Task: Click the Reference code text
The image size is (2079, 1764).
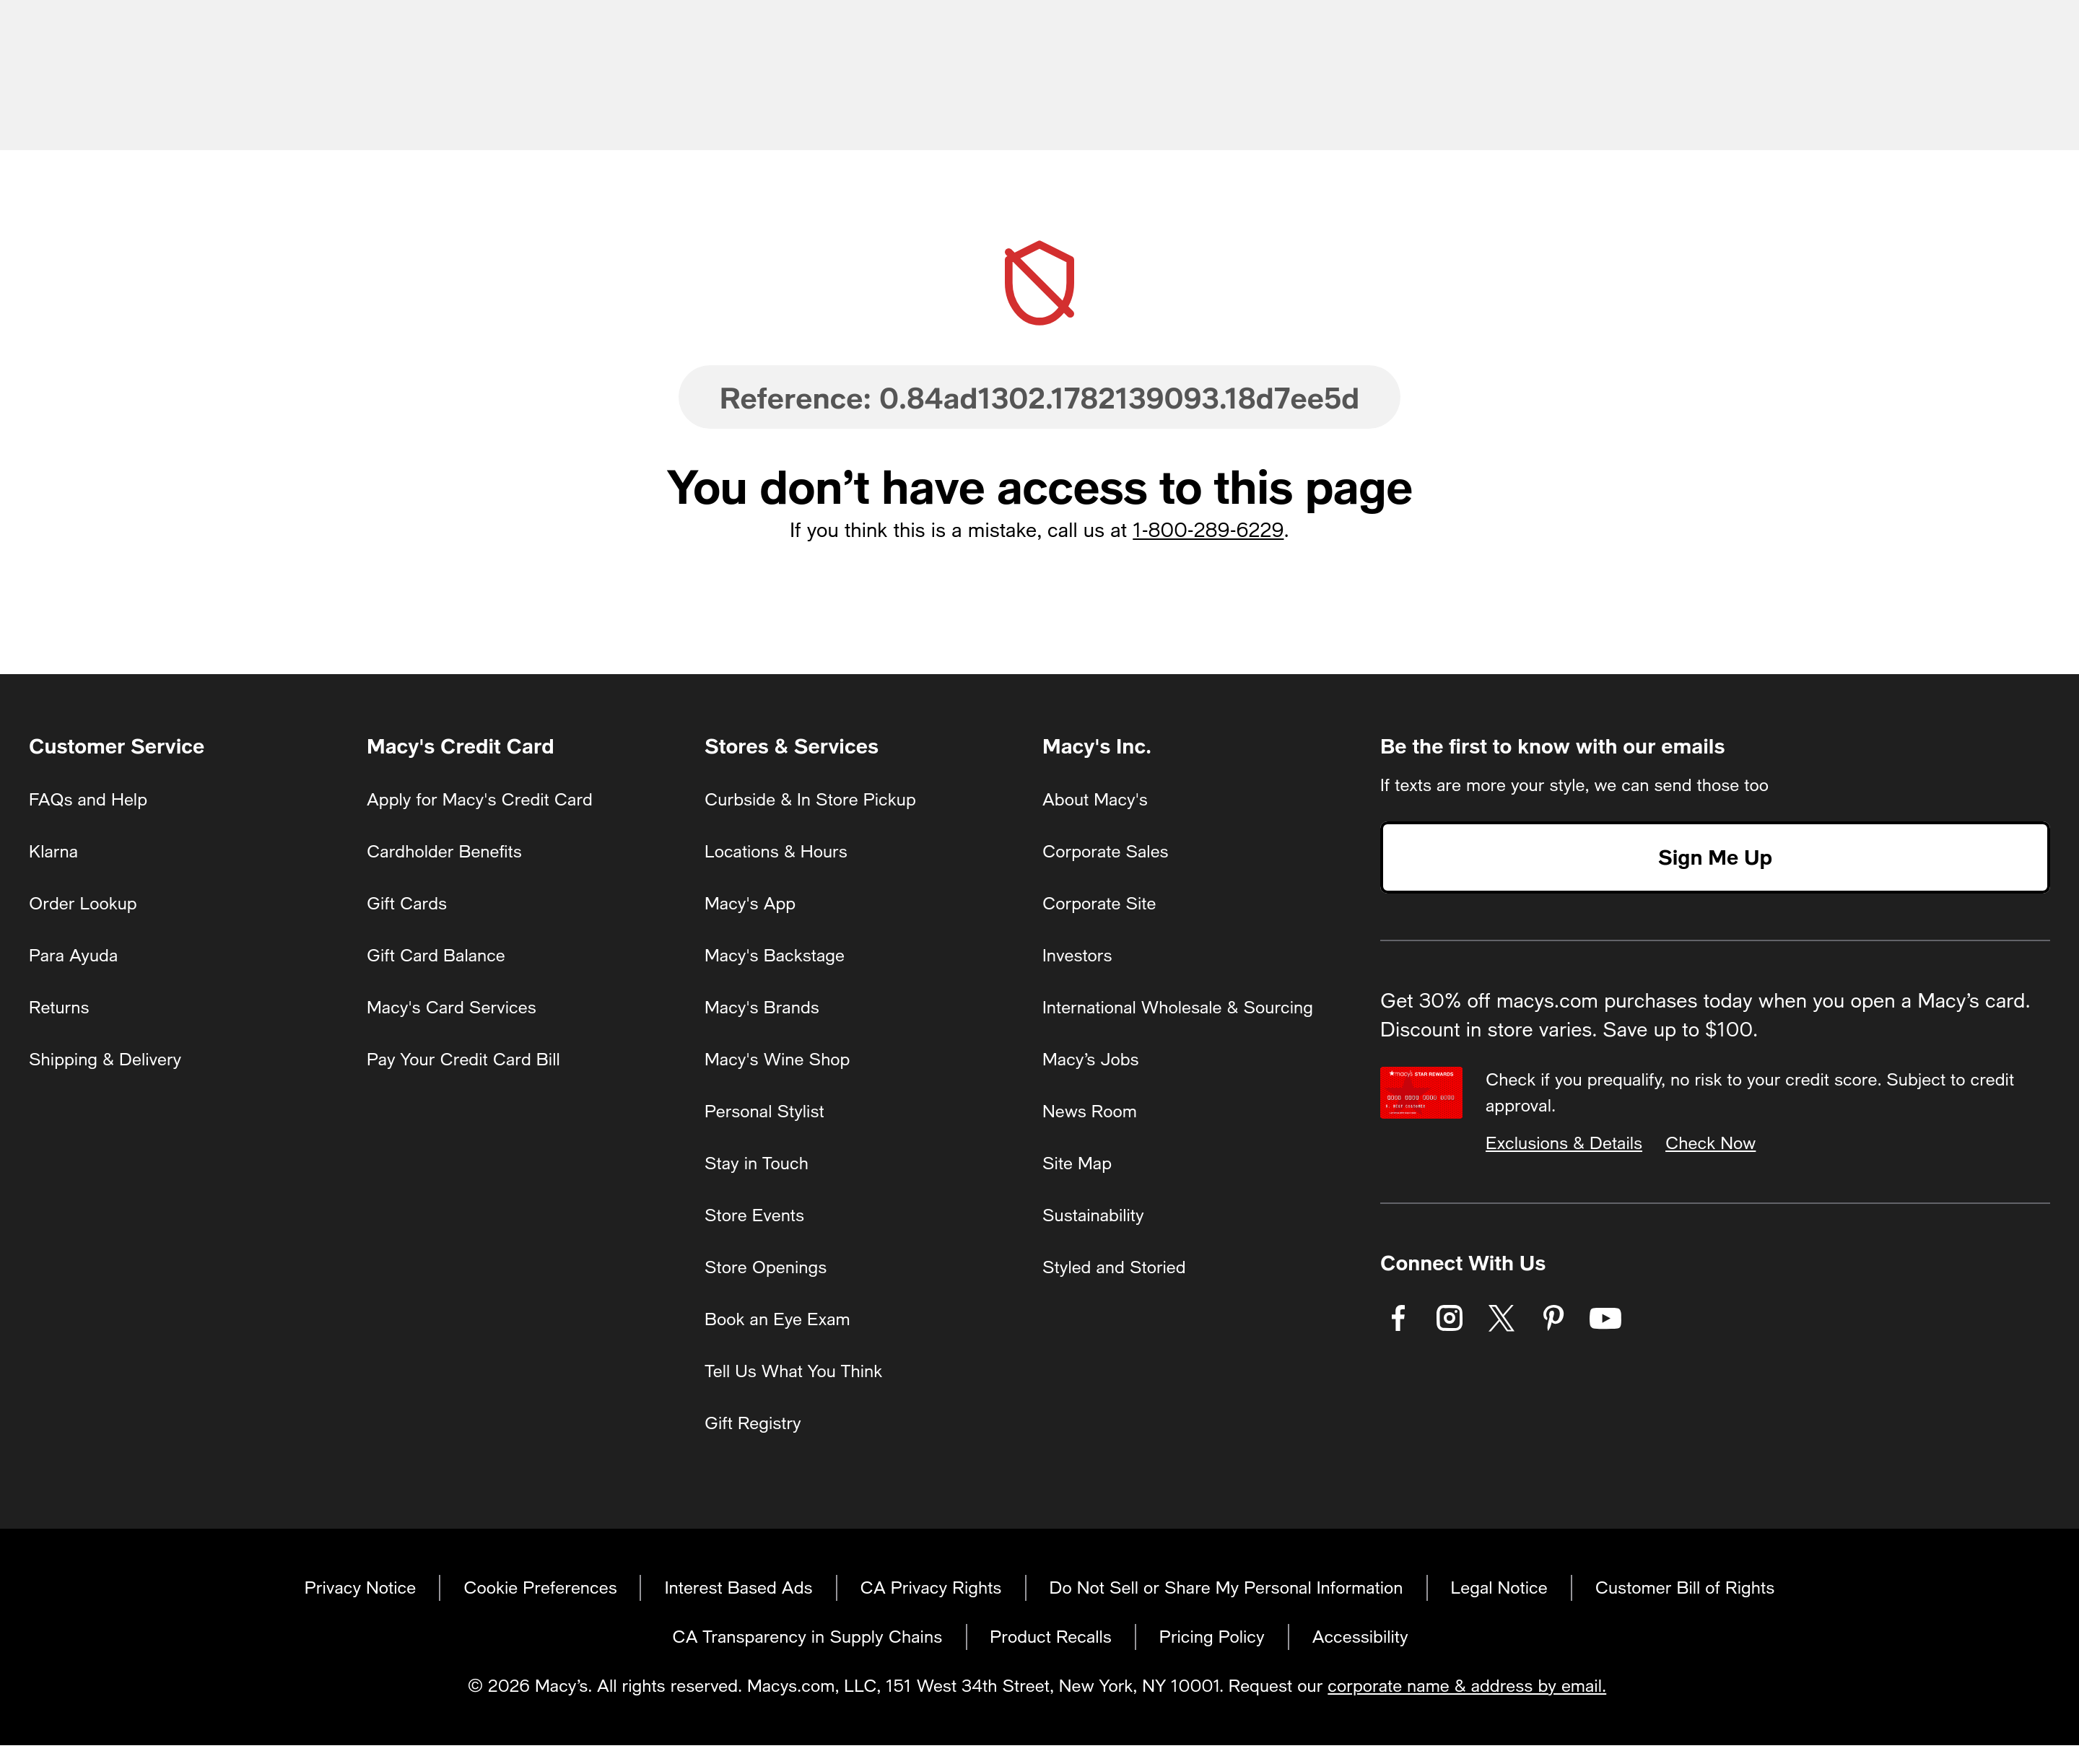Action: [1038, 398]
